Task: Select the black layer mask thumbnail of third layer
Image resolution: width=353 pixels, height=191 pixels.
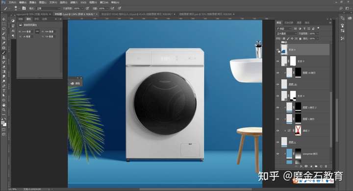Action: pyautogui.click(x=298, y=72)
